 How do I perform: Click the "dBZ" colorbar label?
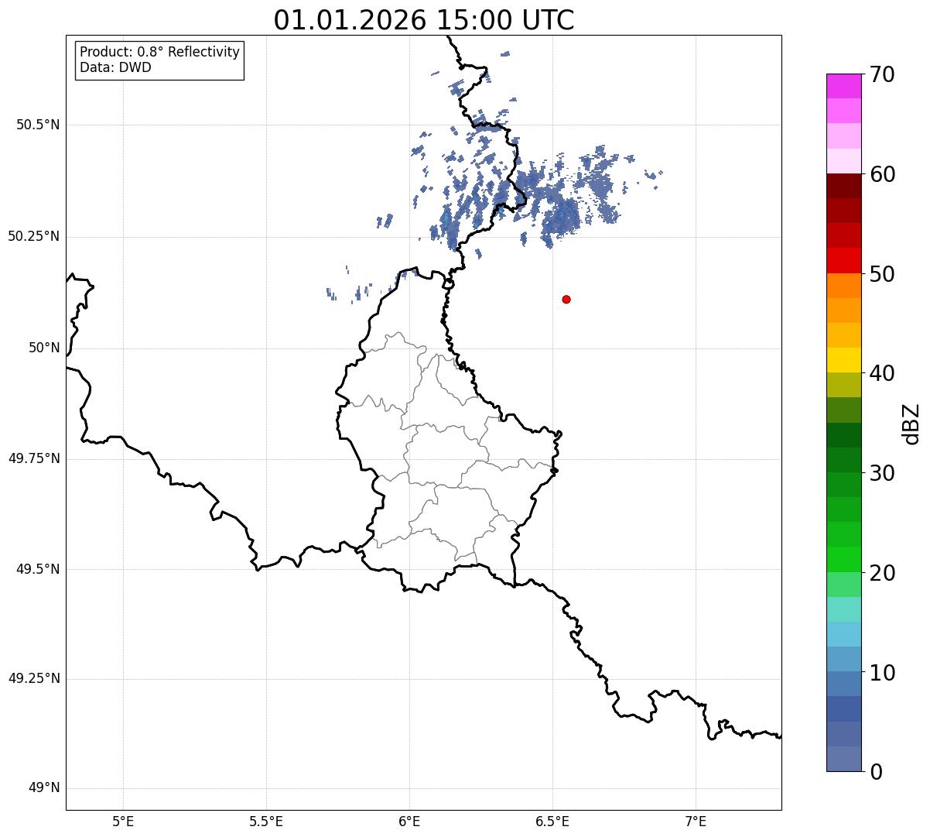[x=911, y=423]
